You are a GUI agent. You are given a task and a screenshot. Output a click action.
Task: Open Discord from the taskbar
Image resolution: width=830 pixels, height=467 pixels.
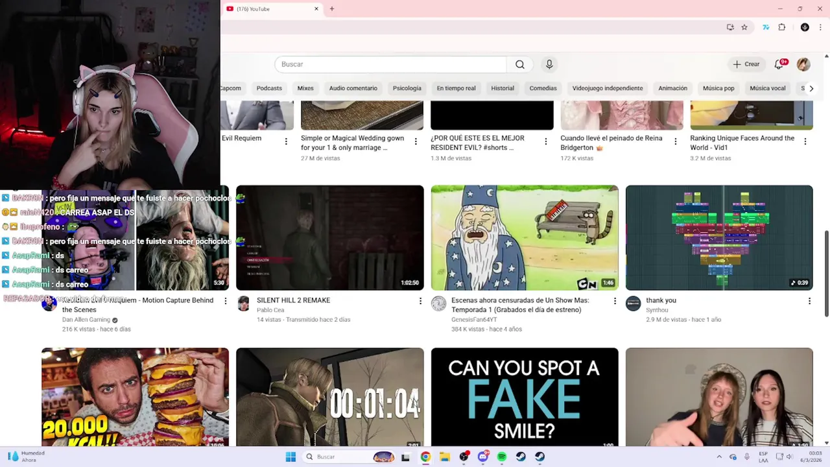click(x=482, y=457)
